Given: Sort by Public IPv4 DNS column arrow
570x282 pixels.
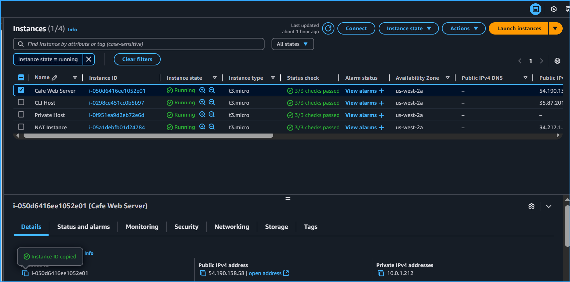Looking at the screenshot, I should pyautogui.click(x=525, y=78).
